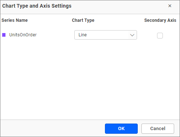Cancel the chart type changes

[158, 129]
